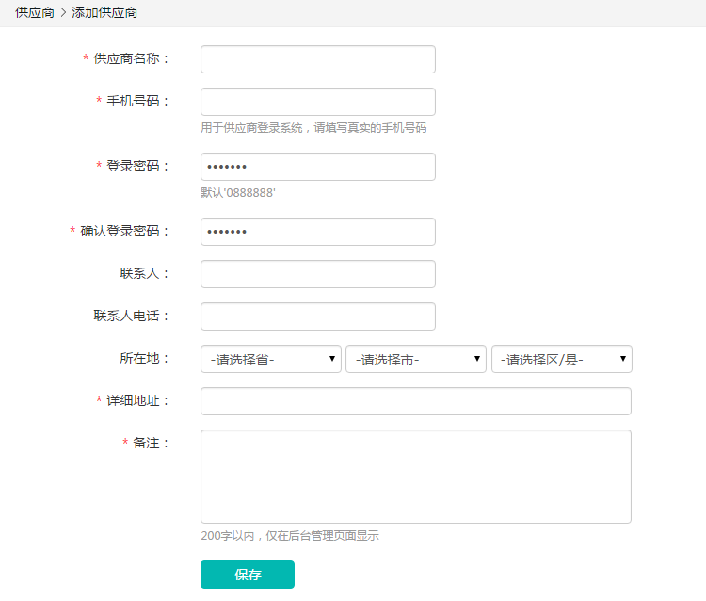Focus the 供应商名称 input field
Image resolution: width=706 pixels, height=601 pixels.
[x=317, y=59]
